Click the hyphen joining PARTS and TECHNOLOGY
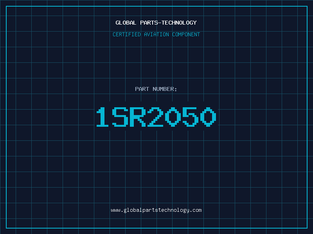The height and width of the screenshot is (234, 313). tap(160, 23)
